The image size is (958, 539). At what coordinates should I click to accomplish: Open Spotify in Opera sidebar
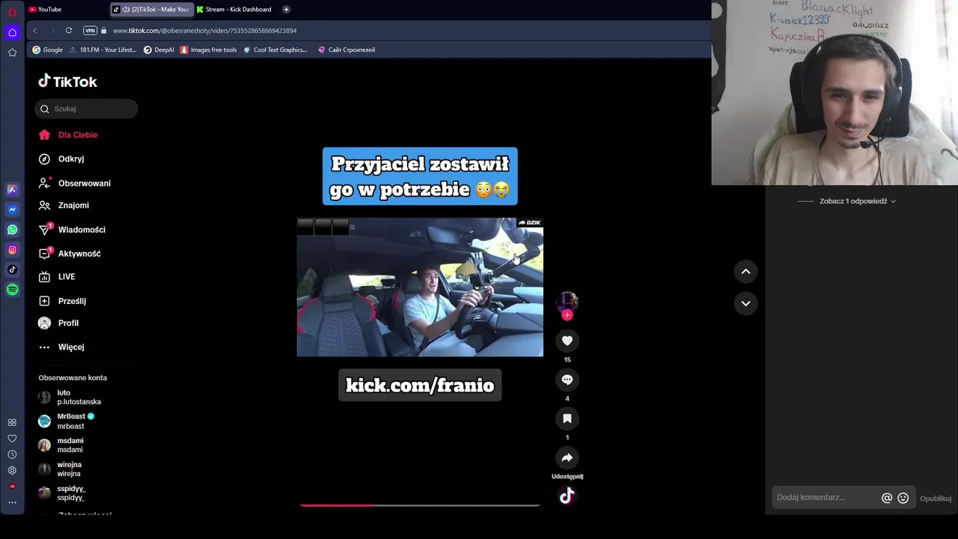pyautogui.click(x=12, y=290)
